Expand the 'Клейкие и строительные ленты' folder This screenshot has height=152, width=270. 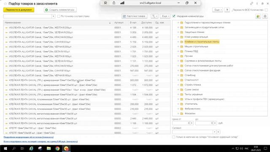point(178,42)
